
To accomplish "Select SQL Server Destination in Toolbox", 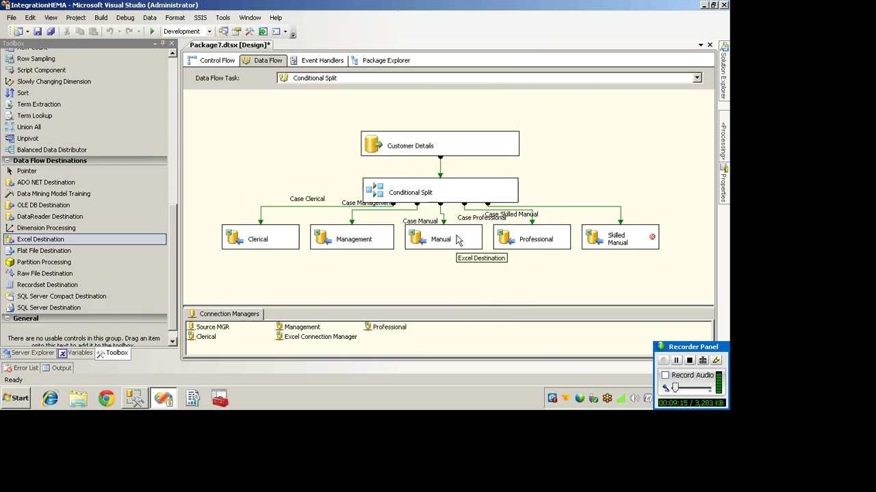I will (x=85, y=307).
